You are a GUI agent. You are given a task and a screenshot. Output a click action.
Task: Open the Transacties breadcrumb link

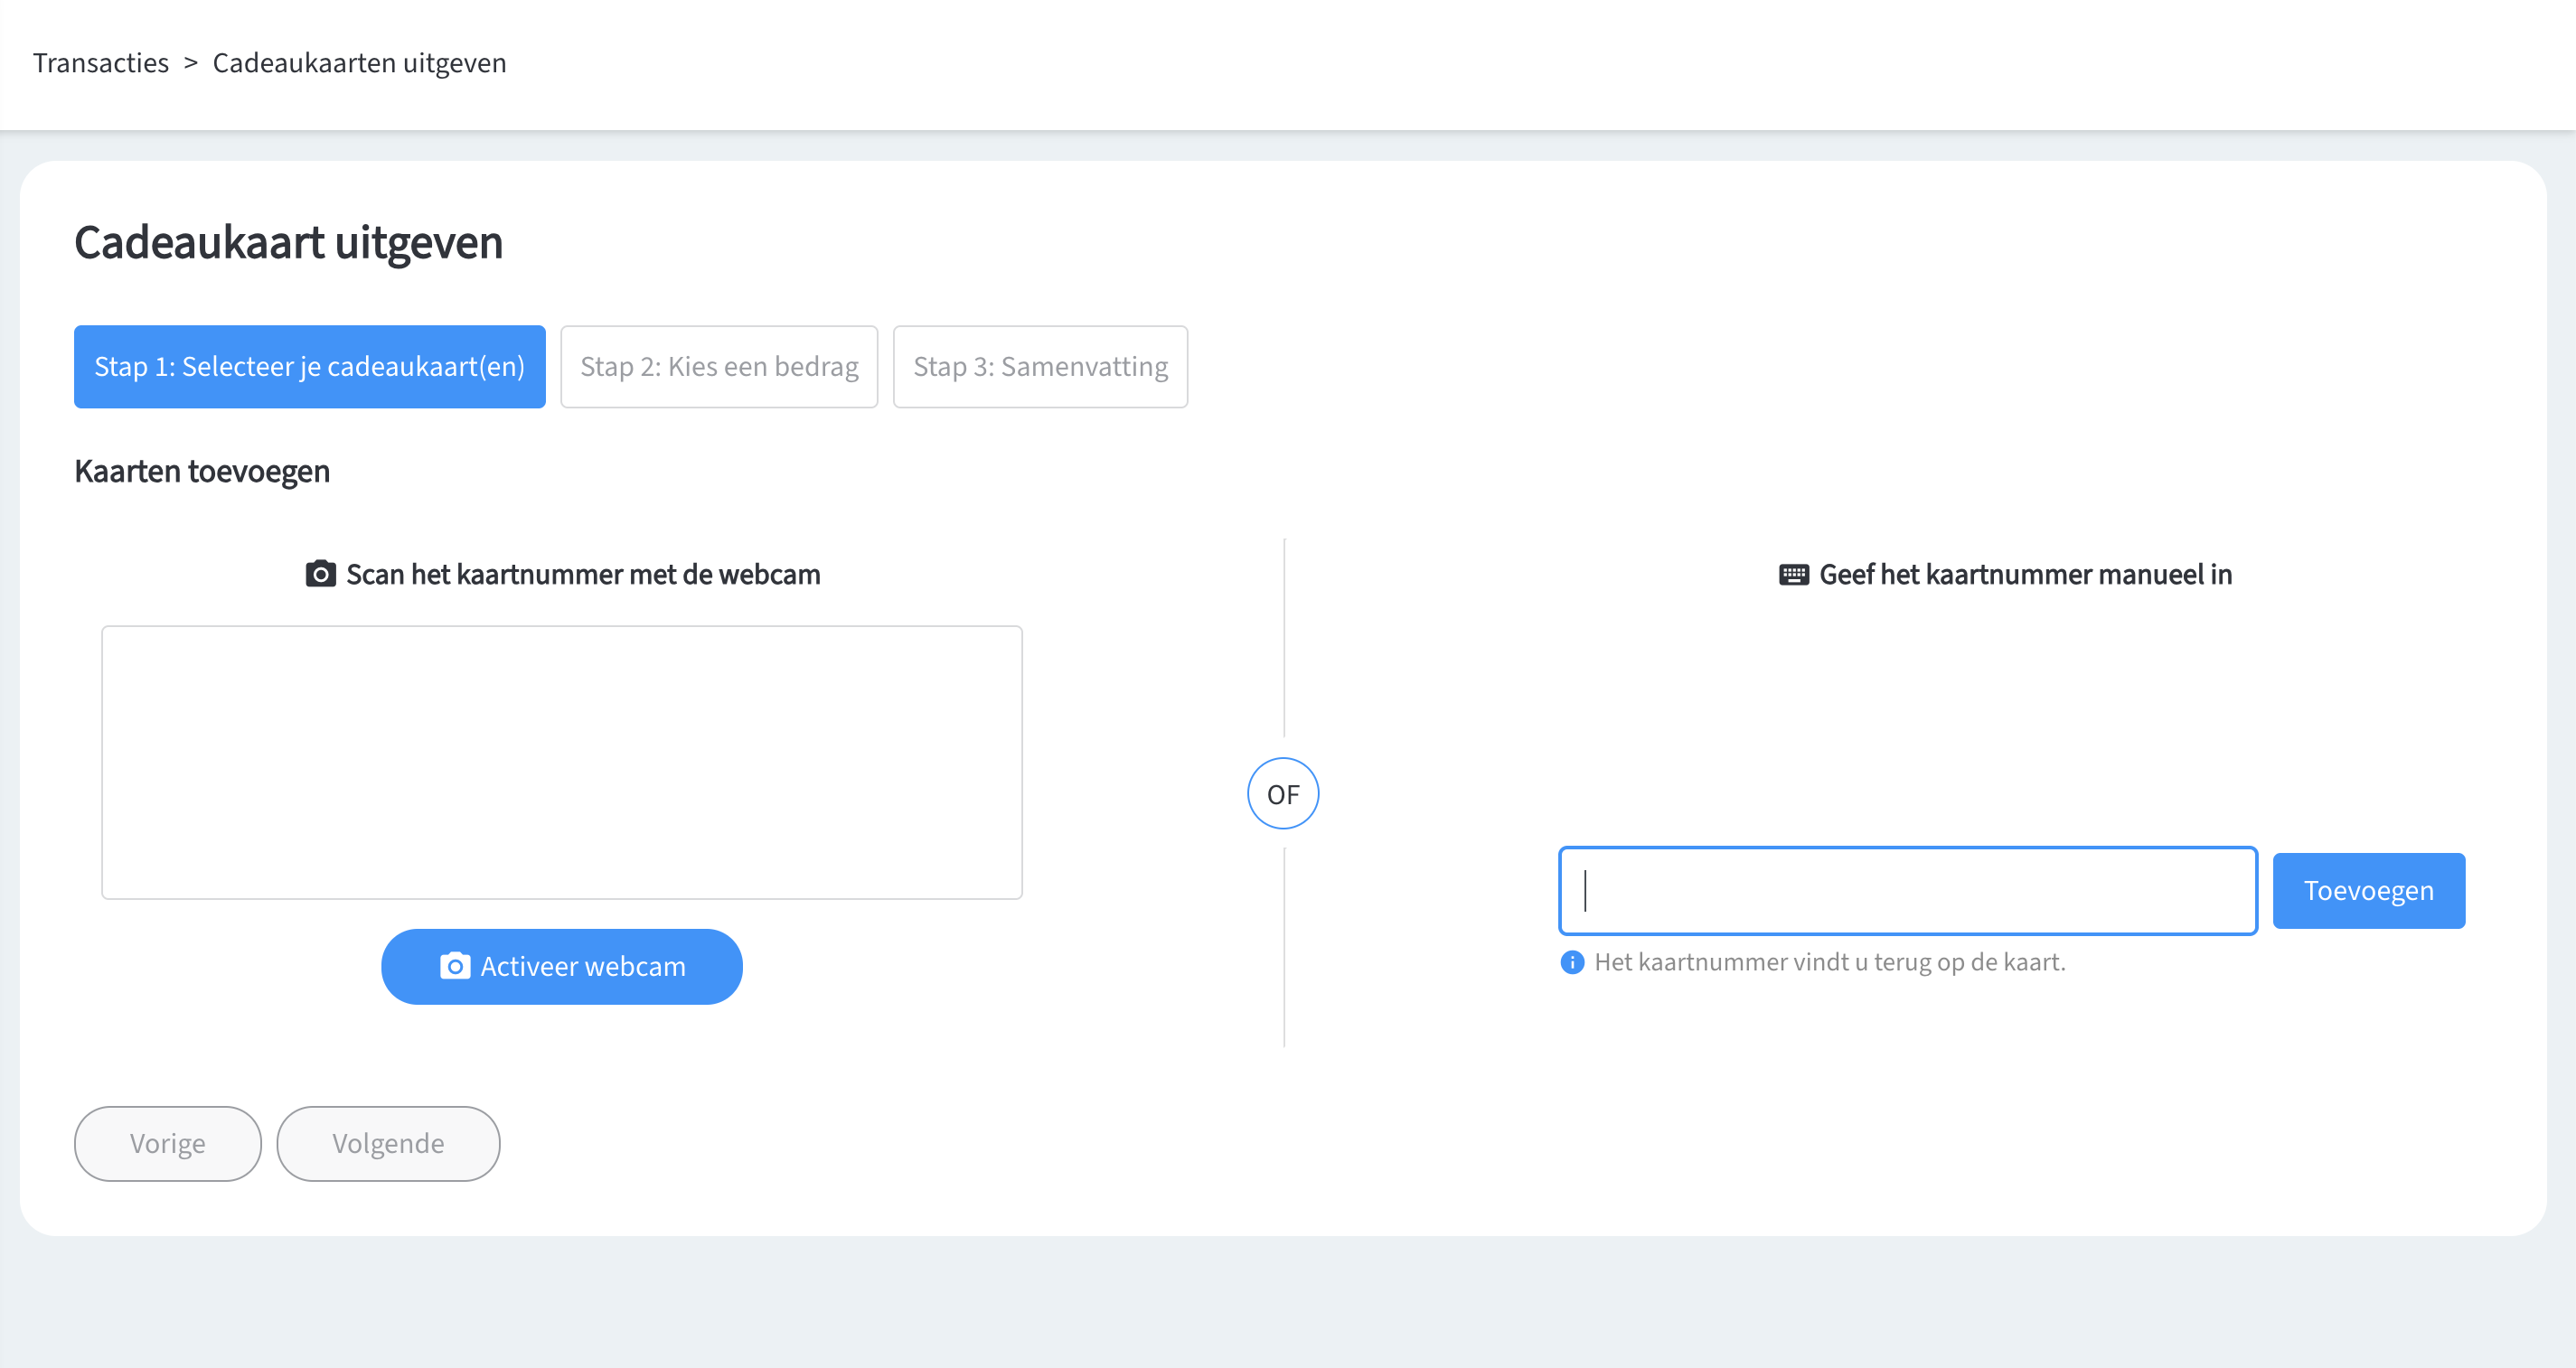pos(101,63)
